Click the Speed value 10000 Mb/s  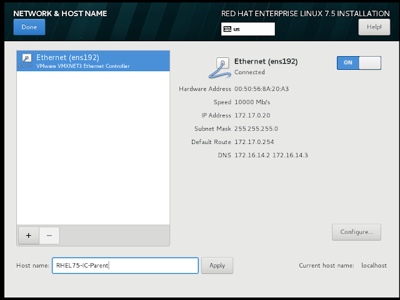(x=252, y=102)
